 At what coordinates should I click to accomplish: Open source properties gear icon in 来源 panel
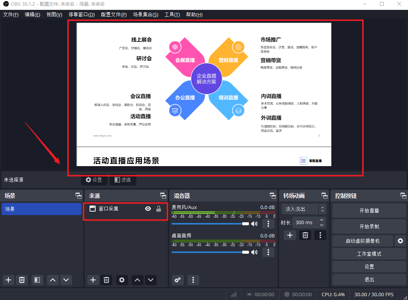click(x=121, y=280)
